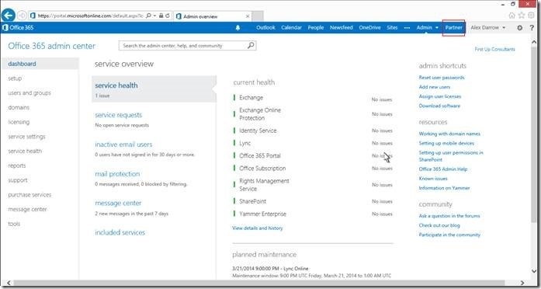Select dashboard in the left menu
This screenshot has height=289, width=541.
point(22,64)
